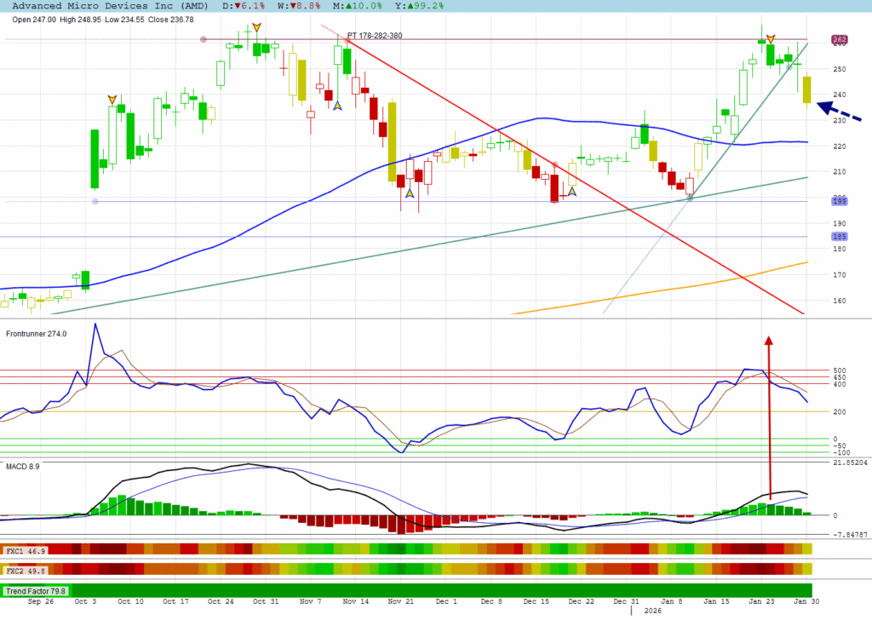Select the MACD 8.9 indicator label
Screen dimensions: 872x626
(23, 467)
